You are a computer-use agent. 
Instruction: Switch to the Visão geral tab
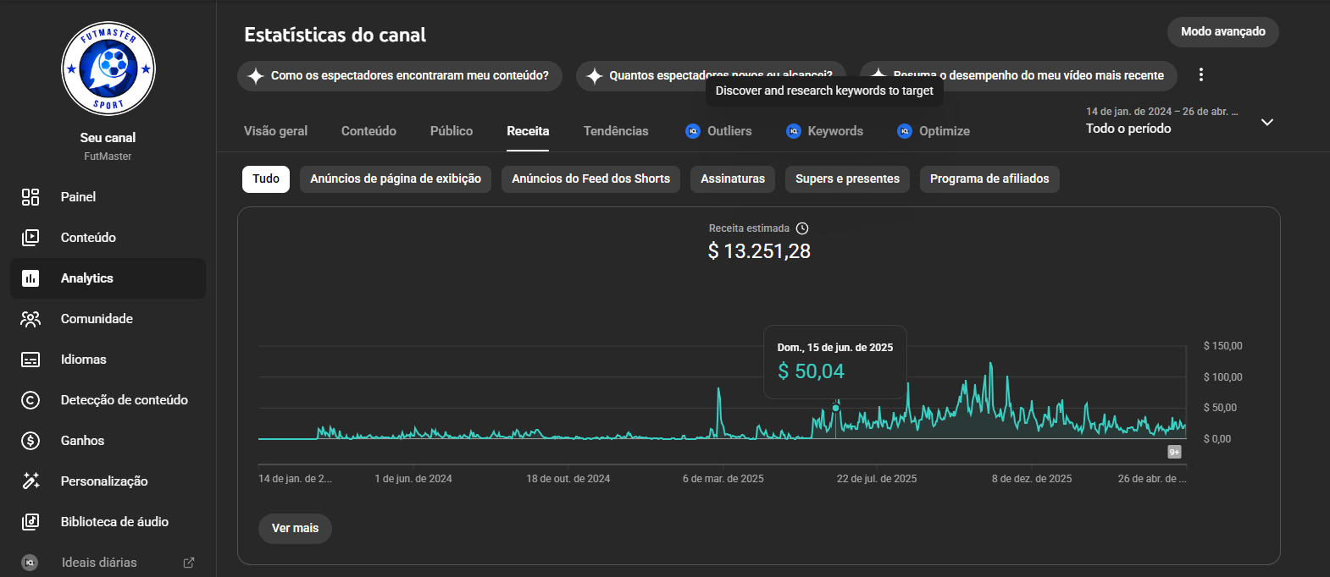tap(275, 131)
